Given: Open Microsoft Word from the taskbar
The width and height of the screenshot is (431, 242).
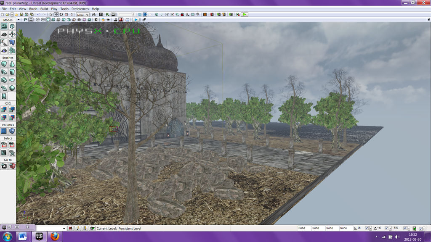Looking at the screenshot, I should tap(23, 236).
